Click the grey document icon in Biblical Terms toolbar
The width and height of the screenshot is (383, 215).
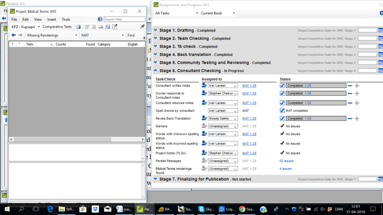[x=94, y=27]
